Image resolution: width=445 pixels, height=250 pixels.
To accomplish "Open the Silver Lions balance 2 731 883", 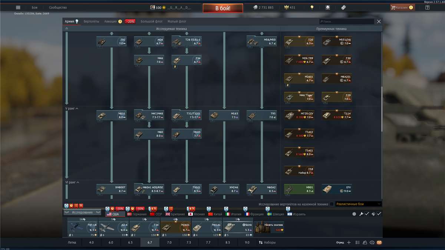I will tap(263, 7).
